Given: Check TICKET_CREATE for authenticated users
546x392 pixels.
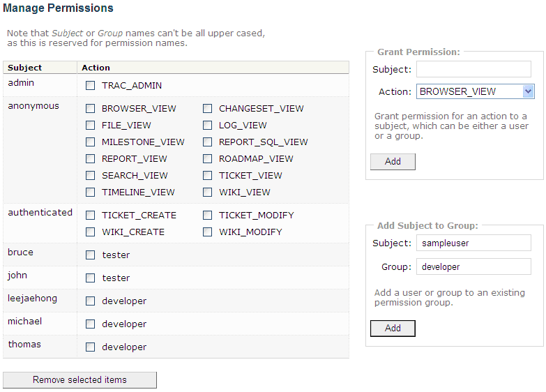Looking at the screenshot, I should point(91,216).
